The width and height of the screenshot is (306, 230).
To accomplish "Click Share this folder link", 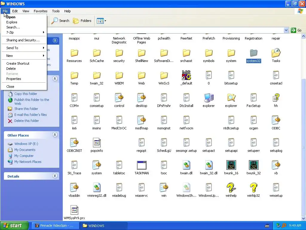I will pyautogui.click(x=26, y=109).
